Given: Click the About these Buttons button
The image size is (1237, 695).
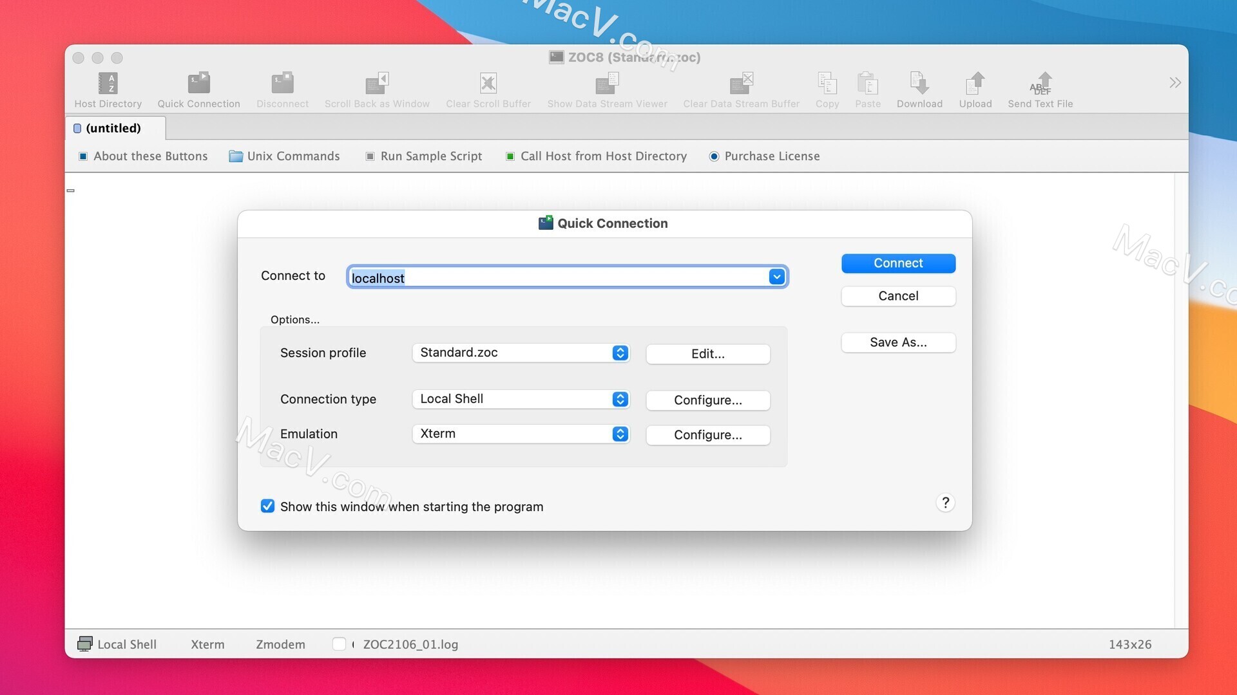Looking at the screenshot, I should 143,156.
